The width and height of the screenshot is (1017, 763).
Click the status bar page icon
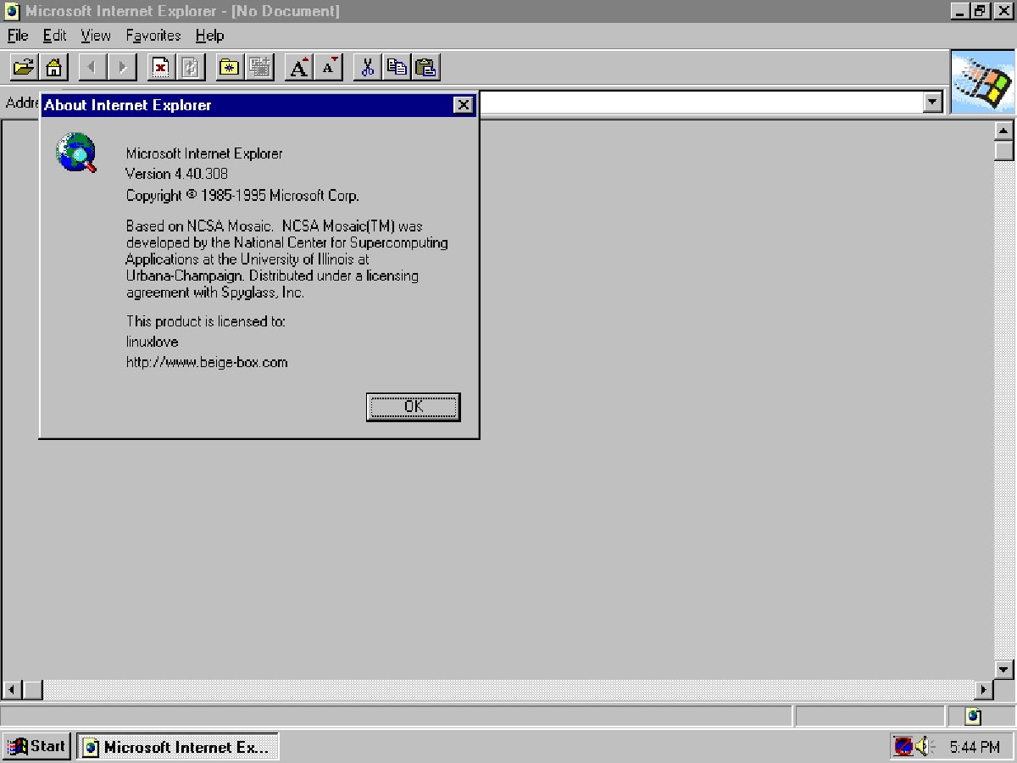click(973, 716)
